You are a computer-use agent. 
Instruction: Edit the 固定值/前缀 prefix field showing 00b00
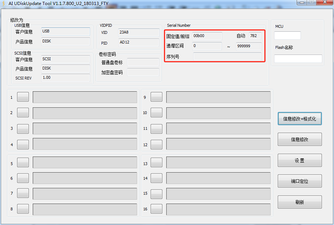click(x=207, y=36)
